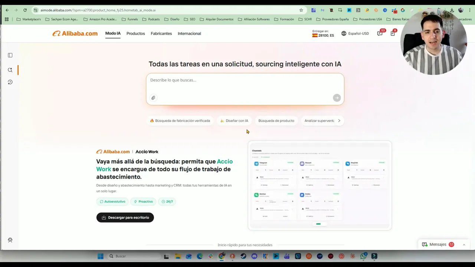Select the Analizar superventas chip
475x267 pixels.
pyautogui.click(x=319, y=121)
